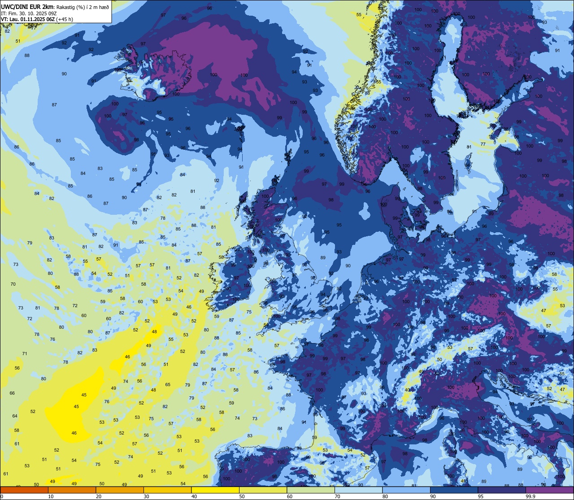
Task: Pick the 50–60 yellow-green legend segment
Action: pos(263,490)
